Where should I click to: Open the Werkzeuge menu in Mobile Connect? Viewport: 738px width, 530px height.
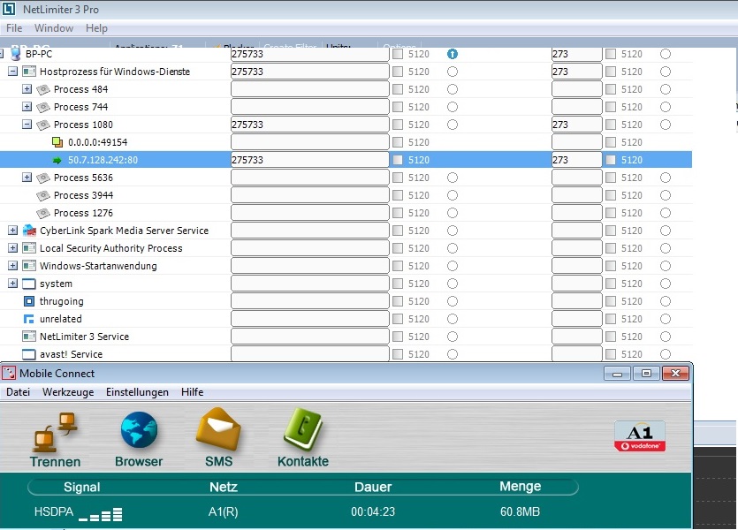click(68, 392)
